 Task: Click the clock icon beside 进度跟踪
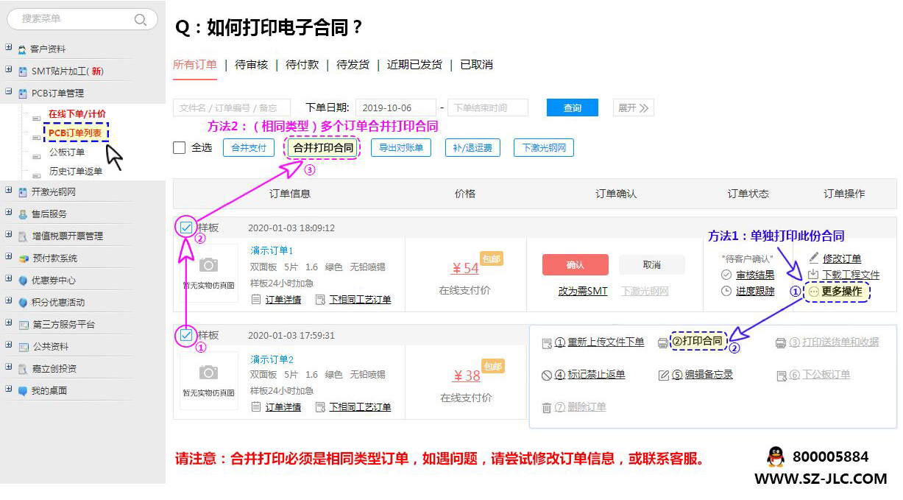pyautogui.click(x=726, y=291)
